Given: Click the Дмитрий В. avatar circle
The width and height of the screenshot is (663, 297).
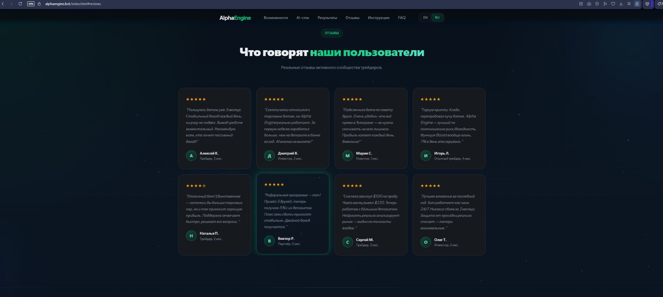Looking at the screenshot, I should click(269, 156).
